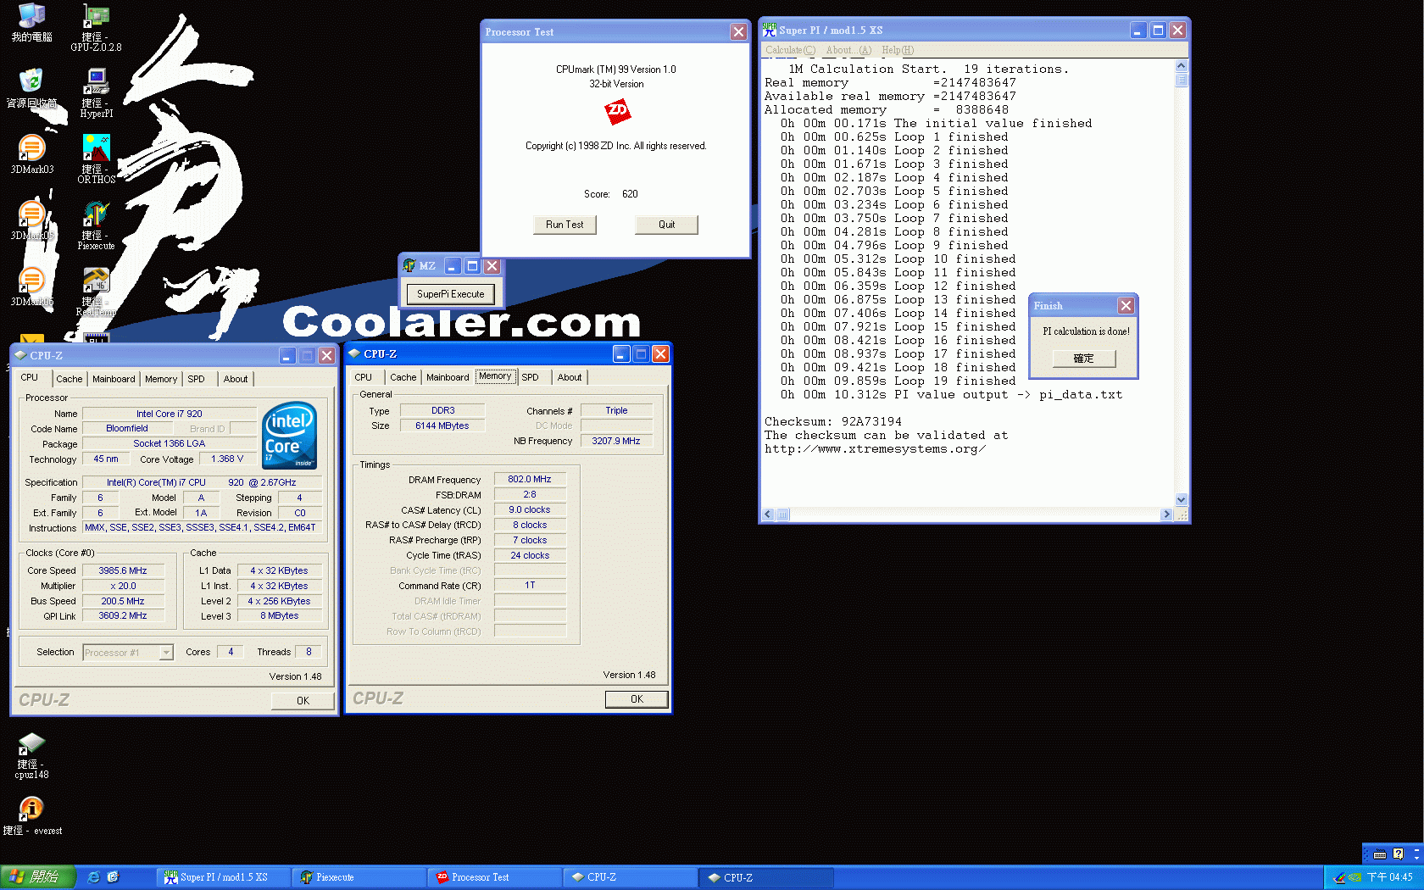Switch to CPU tab in right CPU-Z

pos(364,377)
